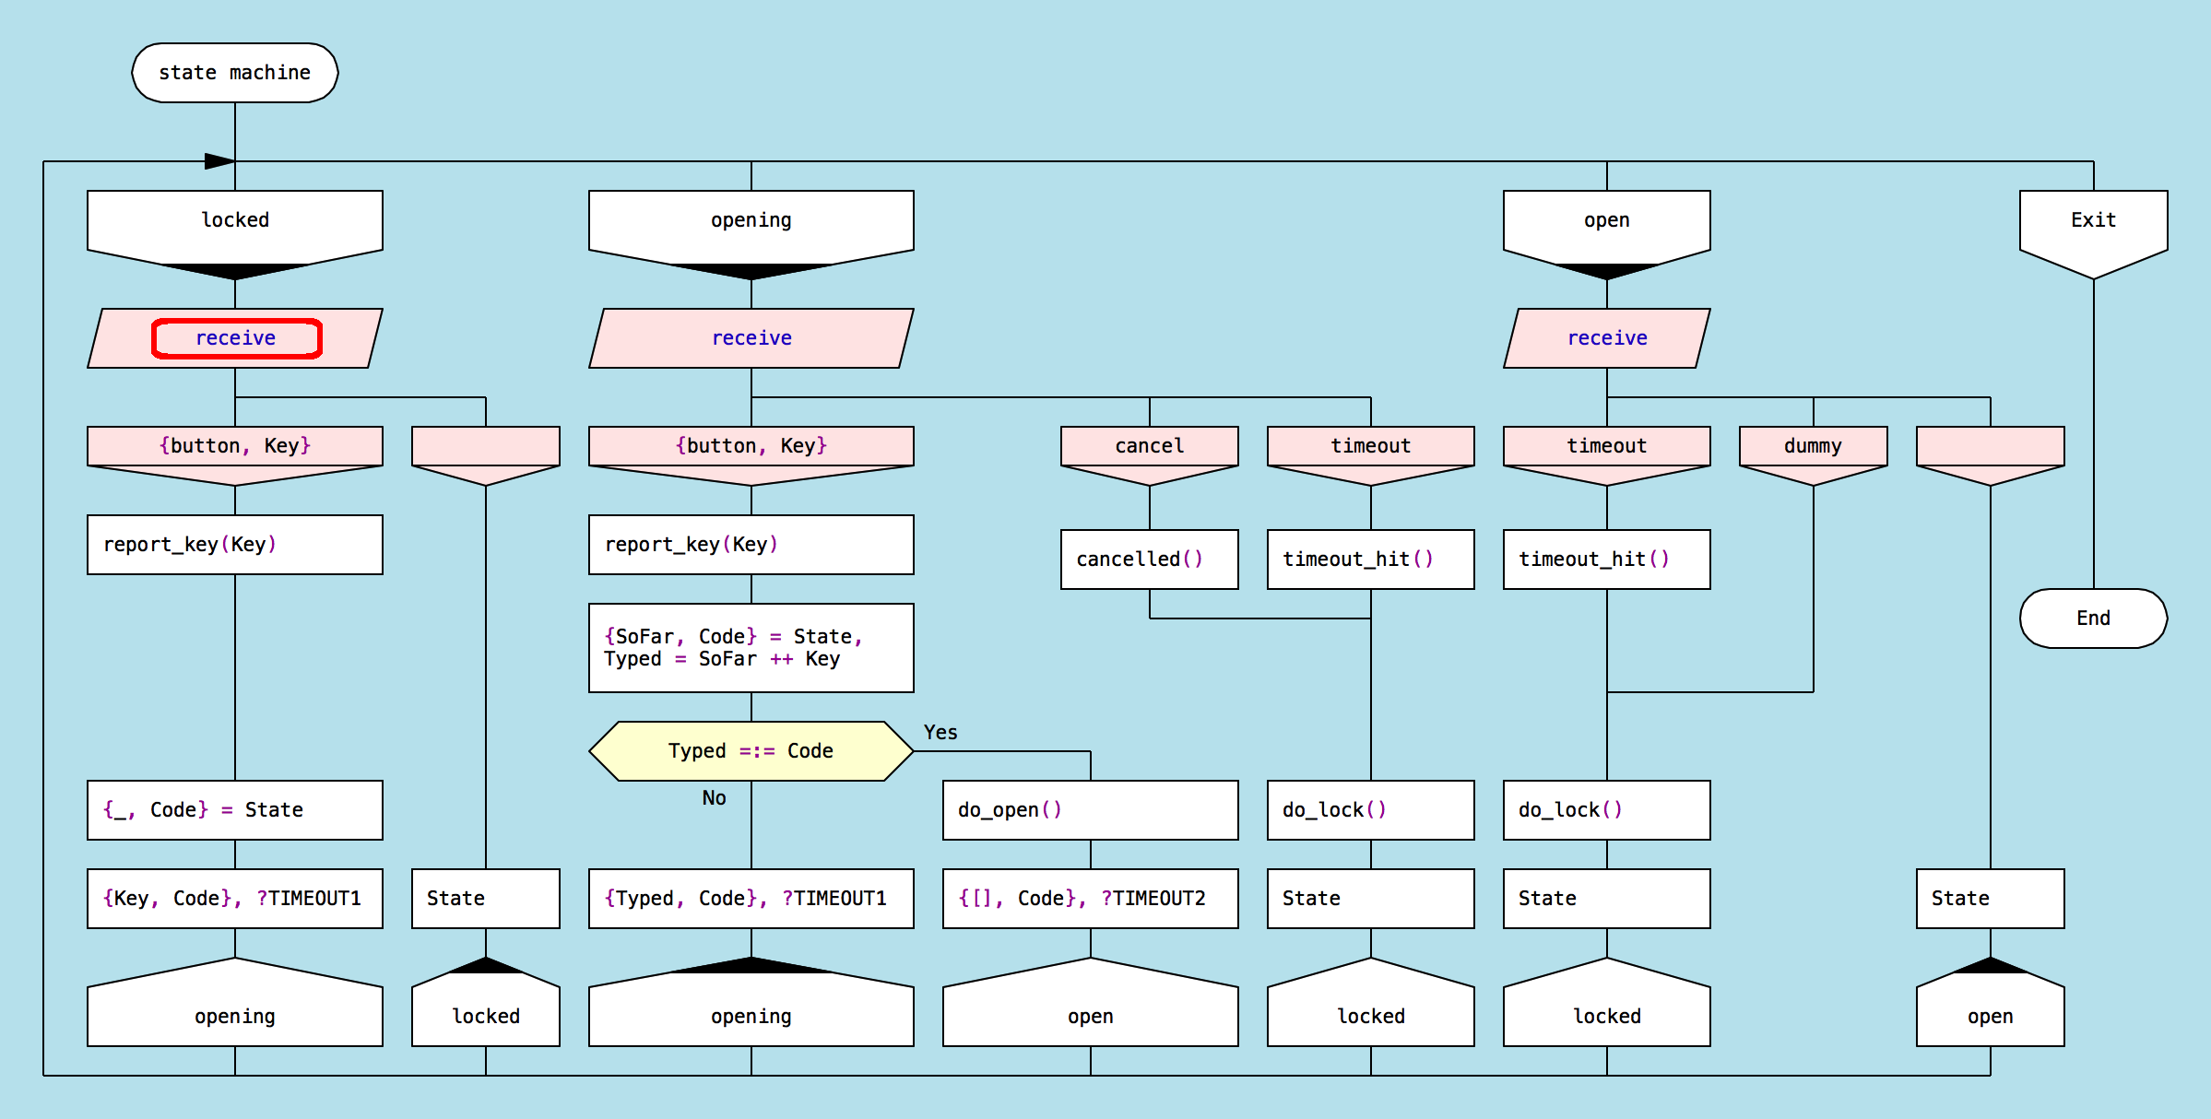Select the '{[], Code}, ?TIMEOUT2' box

(1090, 898)
